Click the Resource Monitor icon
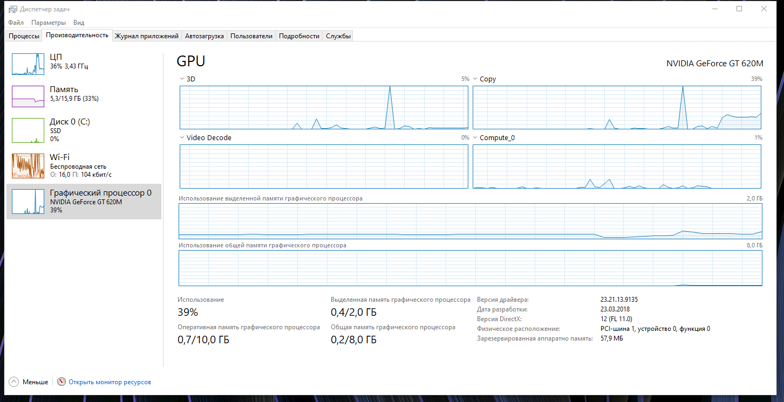The height and width of the screenshot is (402, 784). coord(62,382)
